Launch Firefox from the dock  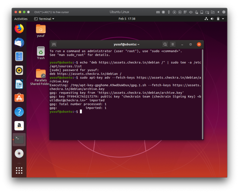pos(19,29)
